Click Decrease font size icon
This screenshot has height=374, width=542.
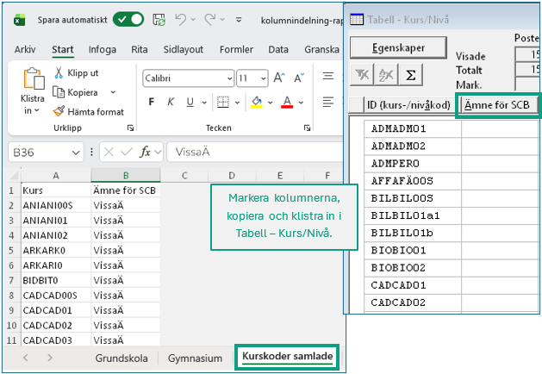pyautogui.click(x=299, y=78)
